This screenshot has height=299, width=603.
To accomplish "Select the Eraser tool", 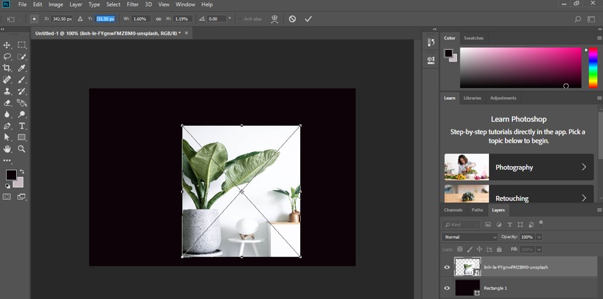I will 7,102.
